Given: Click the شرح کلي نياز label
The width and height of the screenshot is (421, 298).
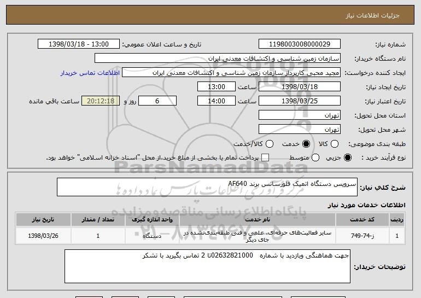Looking at the screenshot, I should point(383,188).
